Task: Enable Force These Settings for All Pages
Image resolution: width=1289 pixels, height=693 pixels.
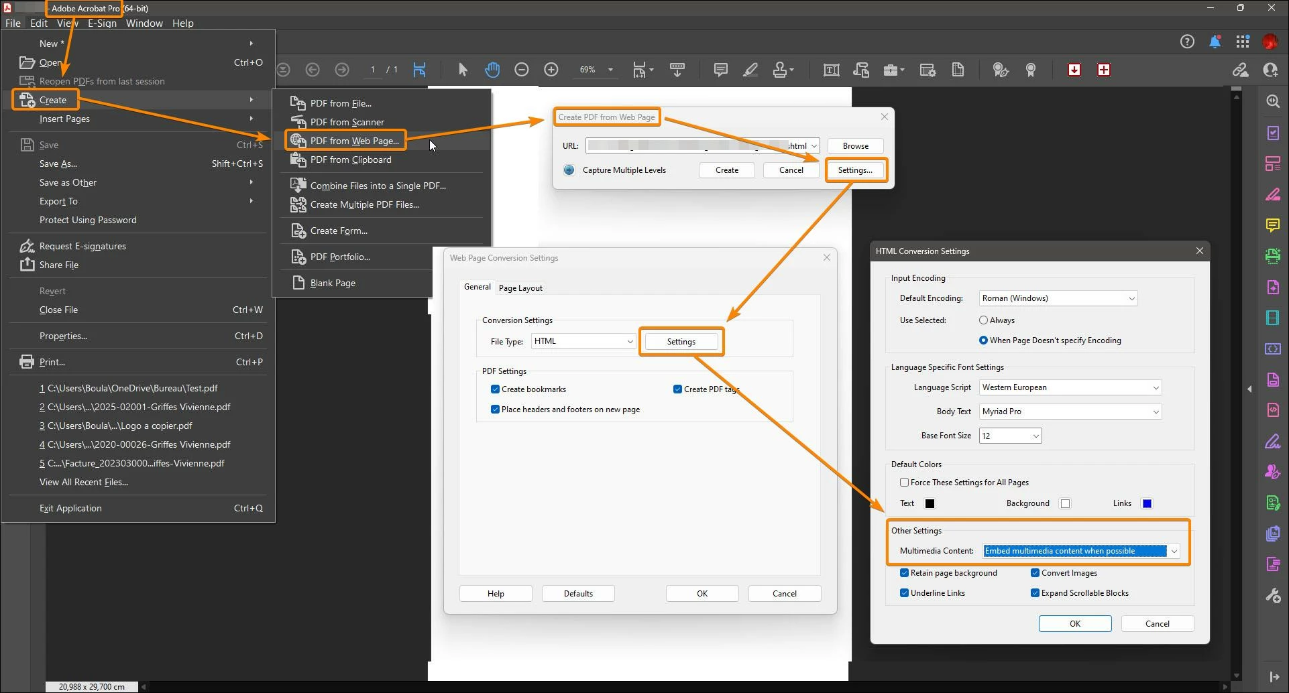Action: (904, 483)
